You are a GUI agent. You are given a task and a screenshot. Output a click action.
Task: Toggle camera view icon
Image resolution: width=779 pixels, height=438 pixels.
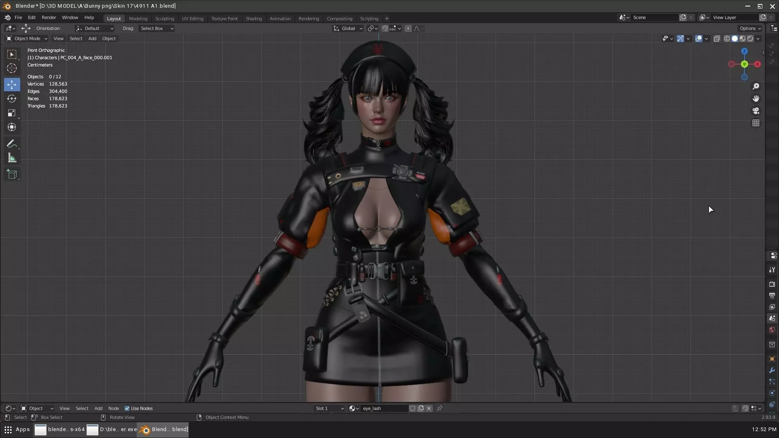(x=756, y=111)
